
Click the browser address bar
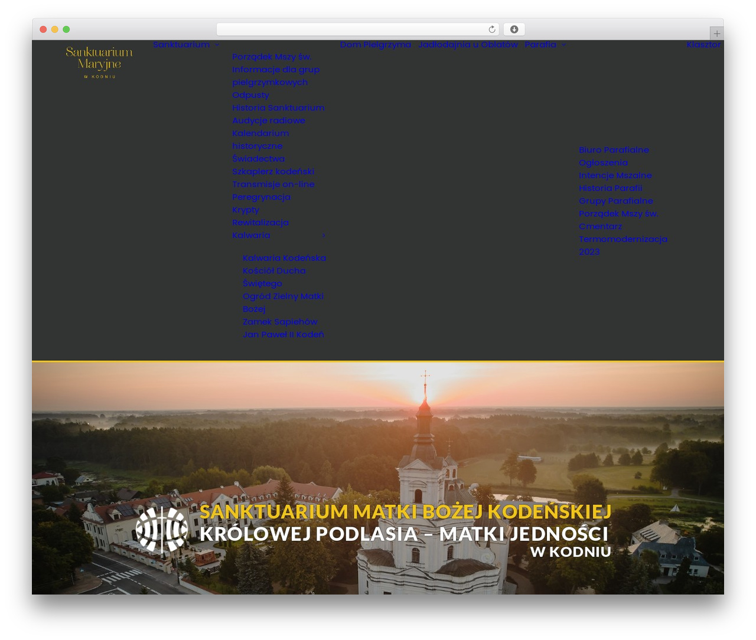(x=357, y=30)
